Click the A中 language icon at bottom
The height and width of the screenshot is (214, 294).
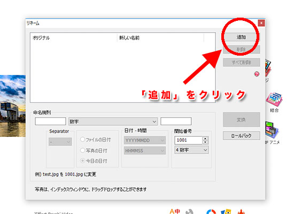pos(175,211)
